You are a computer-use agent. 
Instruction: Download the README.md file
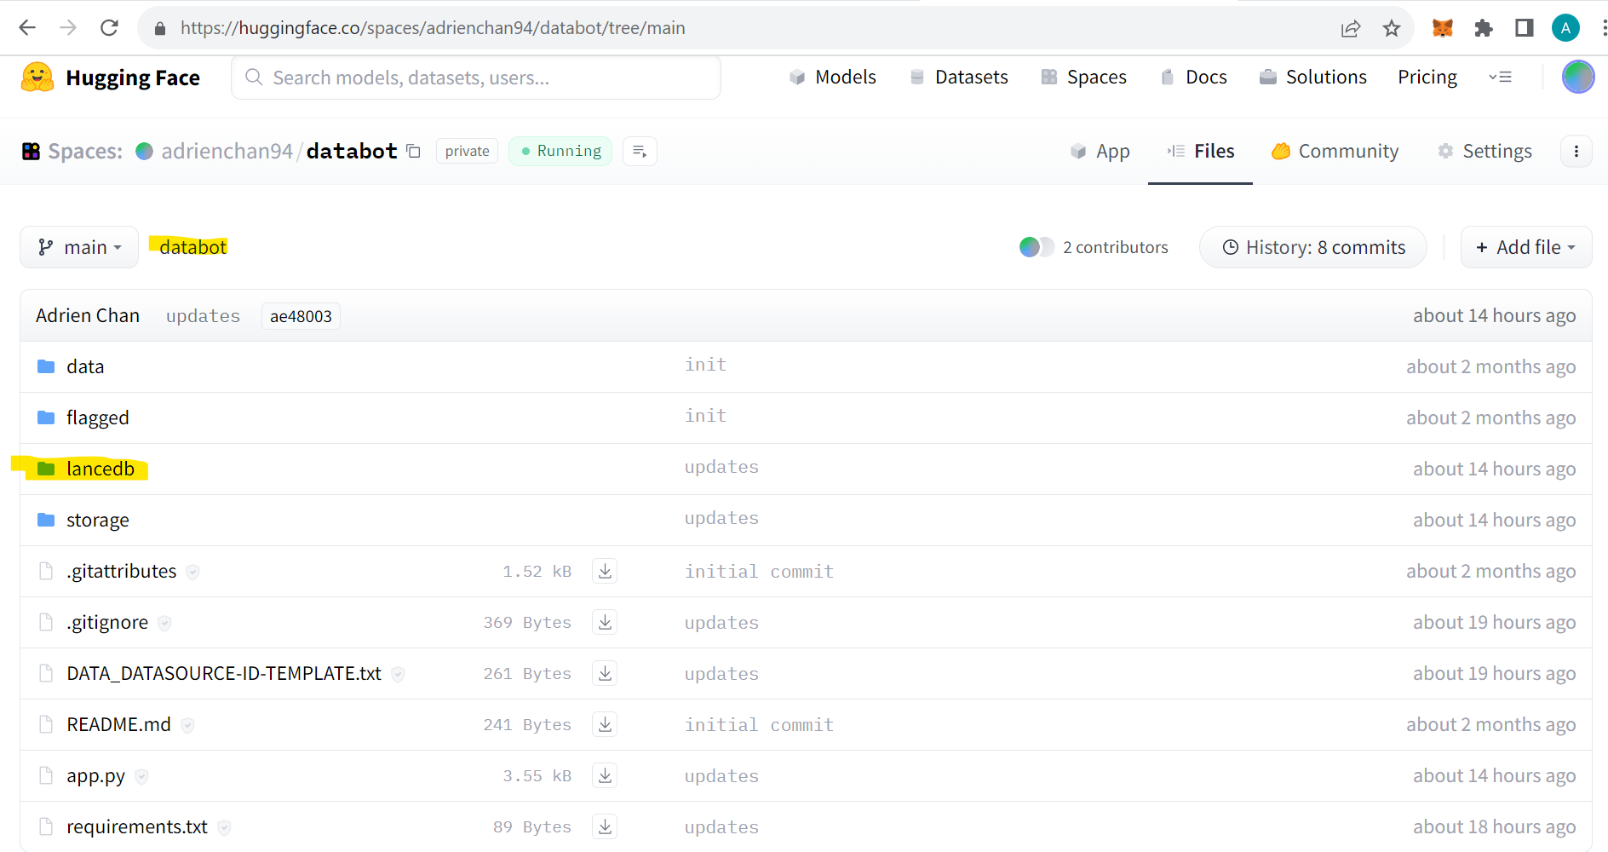point(605,724)
